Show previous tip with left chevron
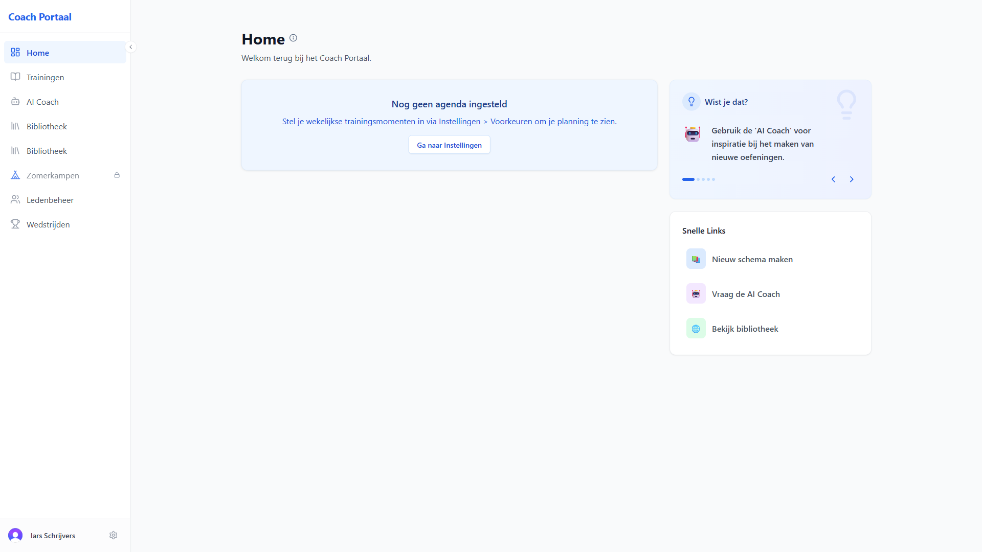982x552 pixels. pyautogui.click(x=833, y=179)
